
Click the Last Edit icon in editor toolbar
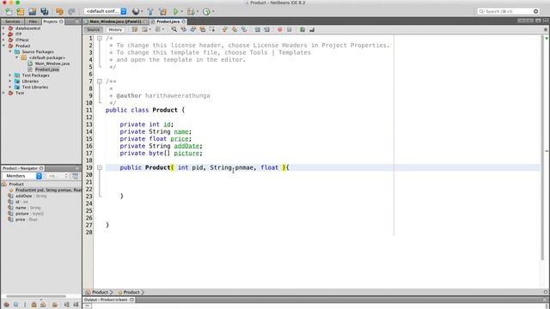click(135, 30)
